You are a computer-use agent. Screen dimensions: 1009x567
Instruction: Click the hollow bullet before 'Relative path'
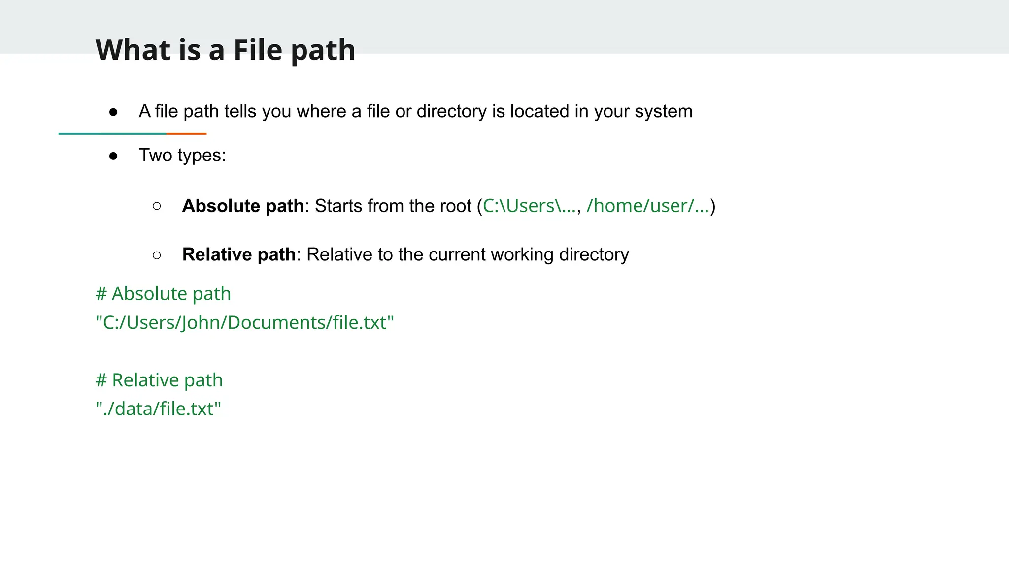[x=157, y=255]
